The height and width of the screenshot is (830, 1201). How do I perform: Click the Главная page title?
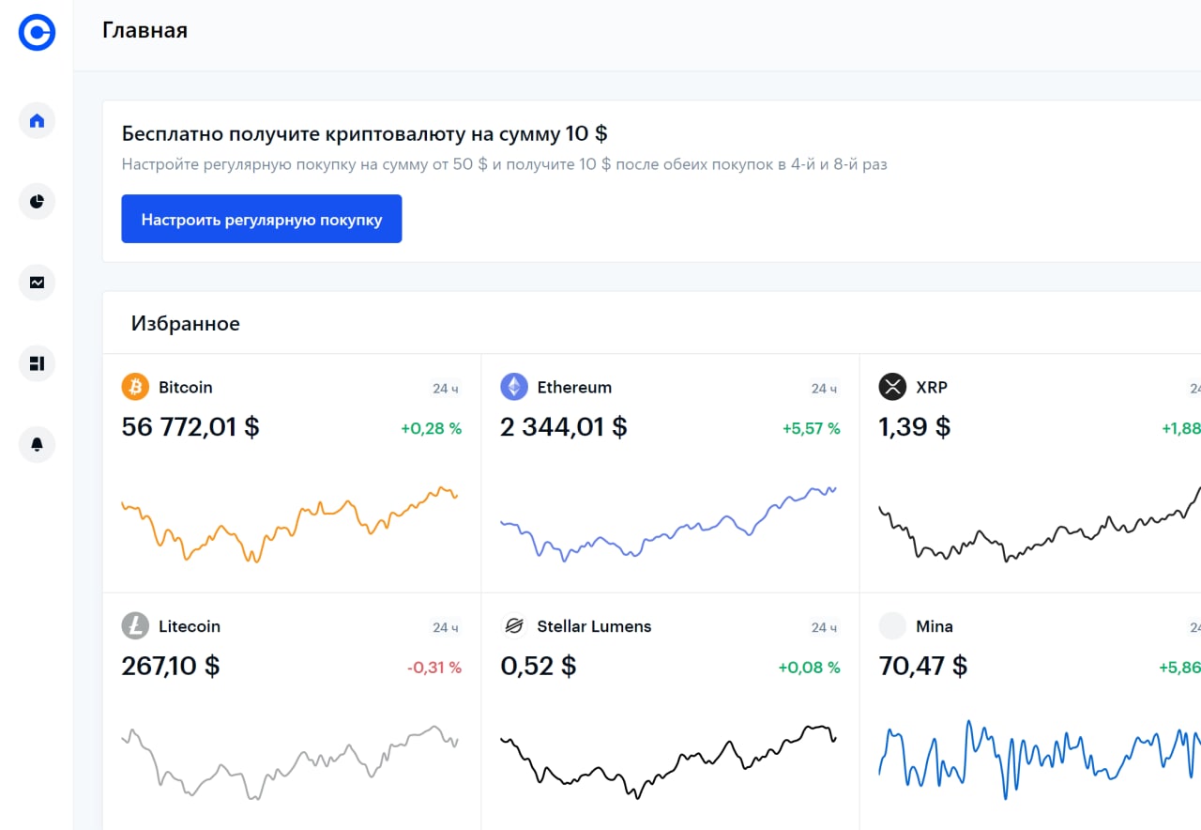[144, 30]
